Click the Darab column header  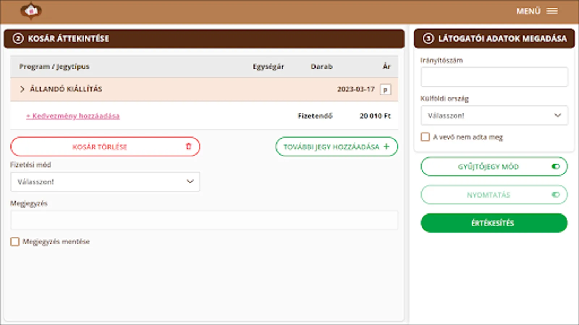321,66
